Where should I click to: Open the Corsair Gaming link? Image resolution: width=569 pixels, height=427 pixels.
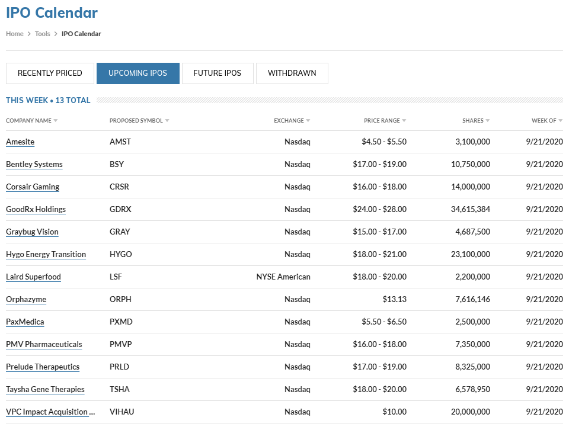coord(33,187)
